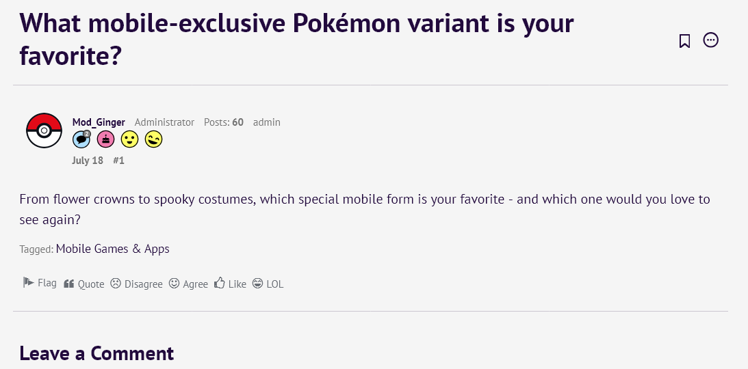Screen dimensions: 748x369
Task: View the yellow smiley face badge
Action: 129,139
